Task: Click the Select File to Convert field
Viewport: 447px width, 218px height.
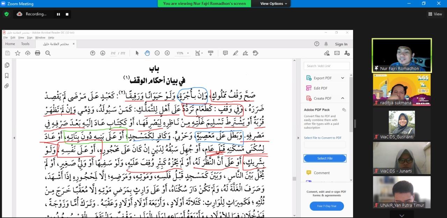Action: tap(325, 145)
